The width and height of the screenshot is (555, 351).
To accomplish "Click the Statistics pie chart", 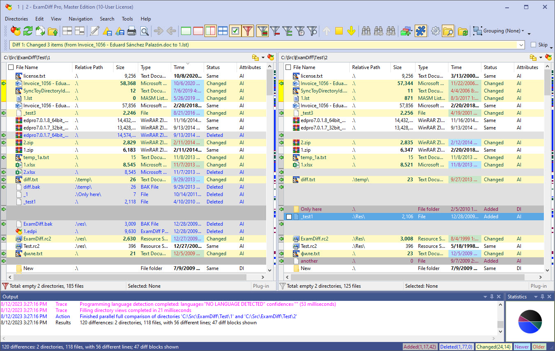I will [x=530, y=321].
